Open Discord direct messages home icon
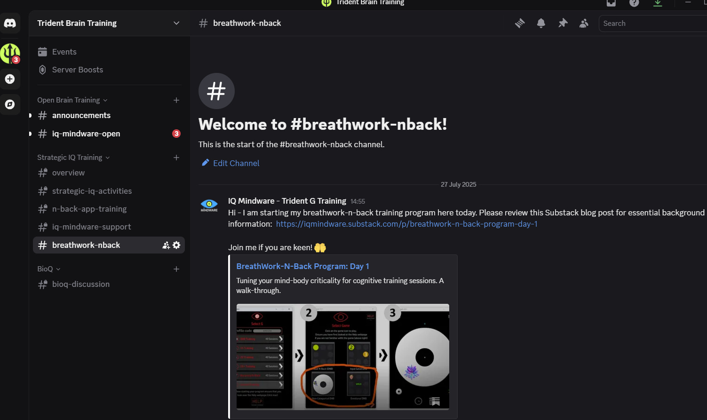The height and width of the screenshot is (420, 707). click(10, 23)
